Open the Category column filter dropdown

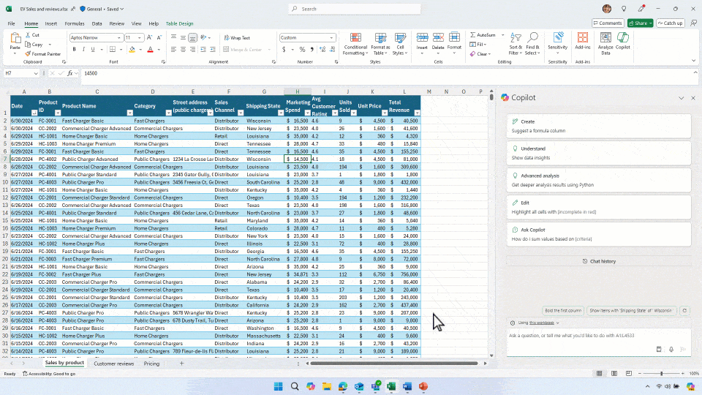168,113
